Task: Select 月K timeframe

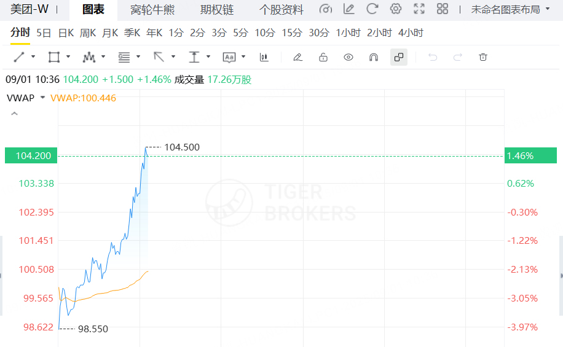Action: pyautogui.click(x=110, y=33)
